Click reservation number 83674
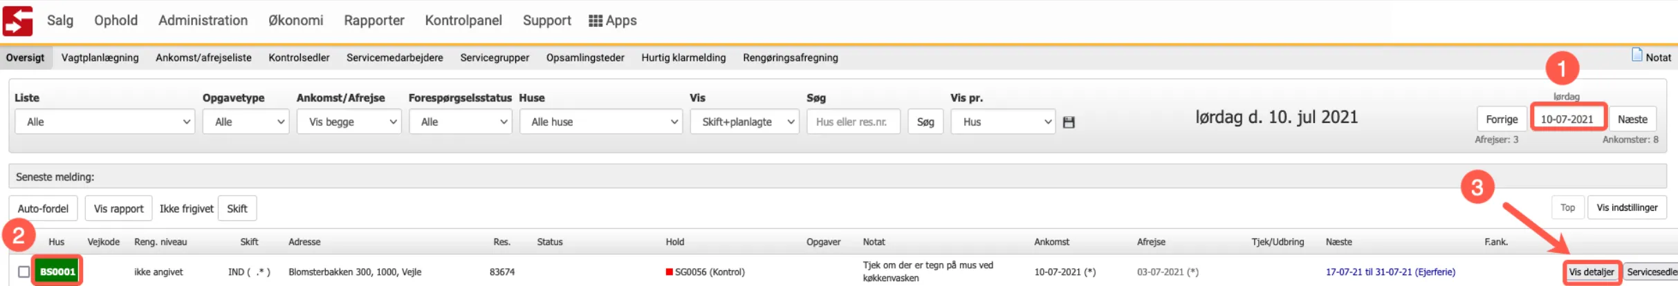The image size is (1678, 286). 502,272
